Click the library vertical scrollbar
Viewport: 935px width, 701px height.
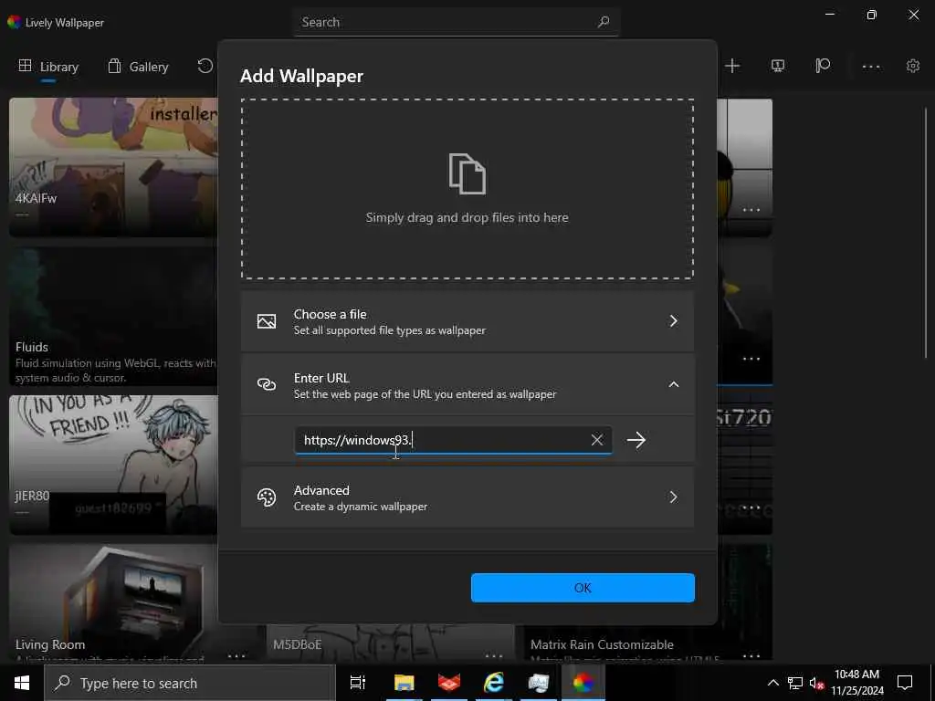926,233
